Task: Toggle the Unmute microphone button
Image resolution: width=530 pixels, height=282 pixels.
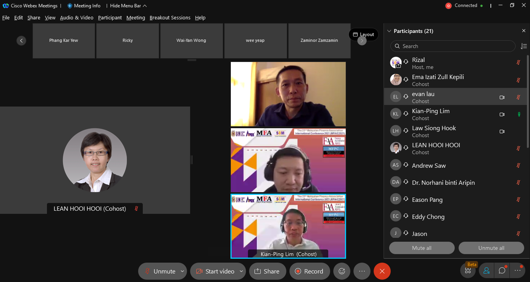Action: [160, 271]
